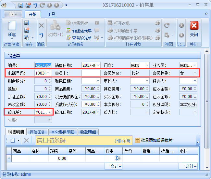Click the quantity picker icon in 数量 cell
211x179 pixels.
[118, 158]
